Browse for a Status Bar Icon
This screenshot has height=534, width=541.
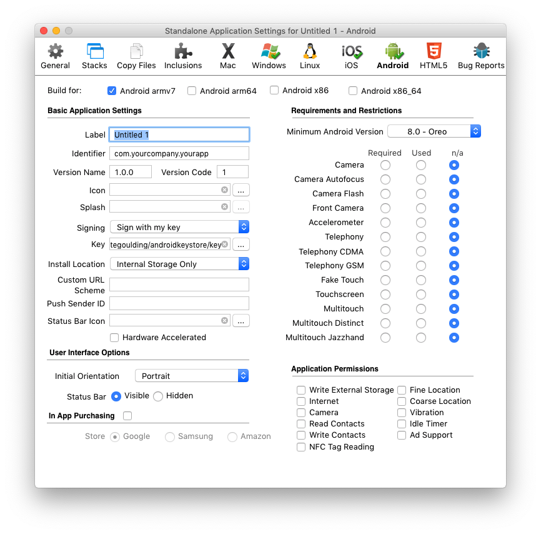(241, 321)
